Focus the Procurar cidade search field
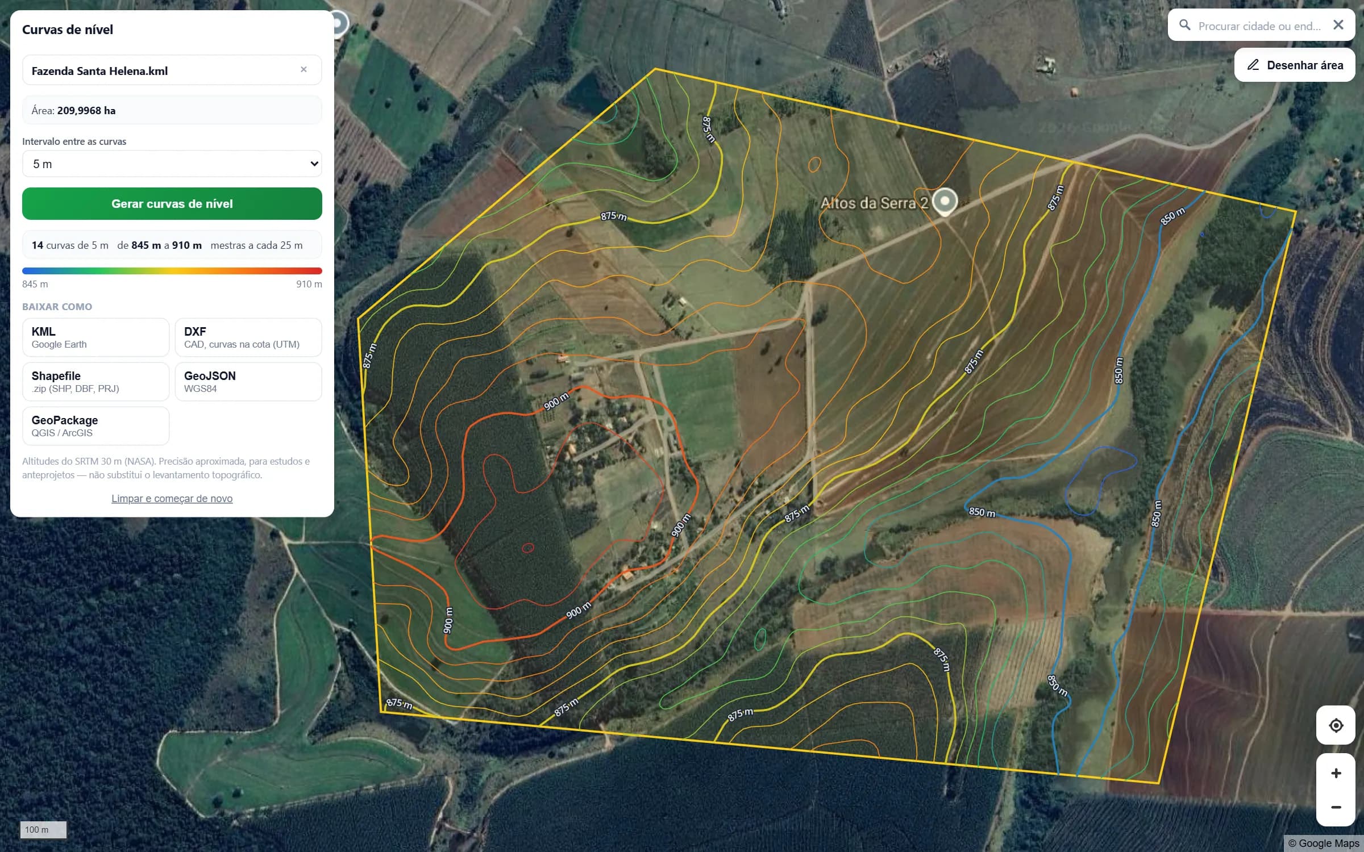 (x=1259, y=26)
